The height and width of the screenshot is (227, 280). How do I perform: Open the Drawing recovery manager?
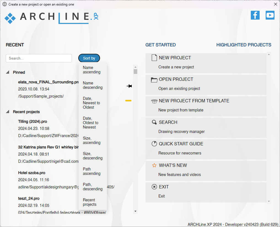tap(206, 128)
